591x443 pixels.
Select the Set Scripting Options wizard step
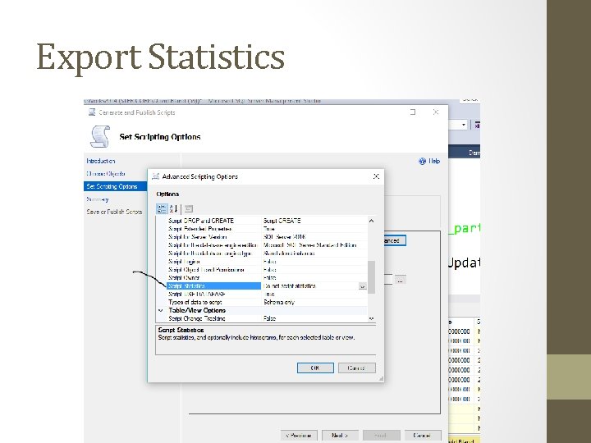coord(116,186)
